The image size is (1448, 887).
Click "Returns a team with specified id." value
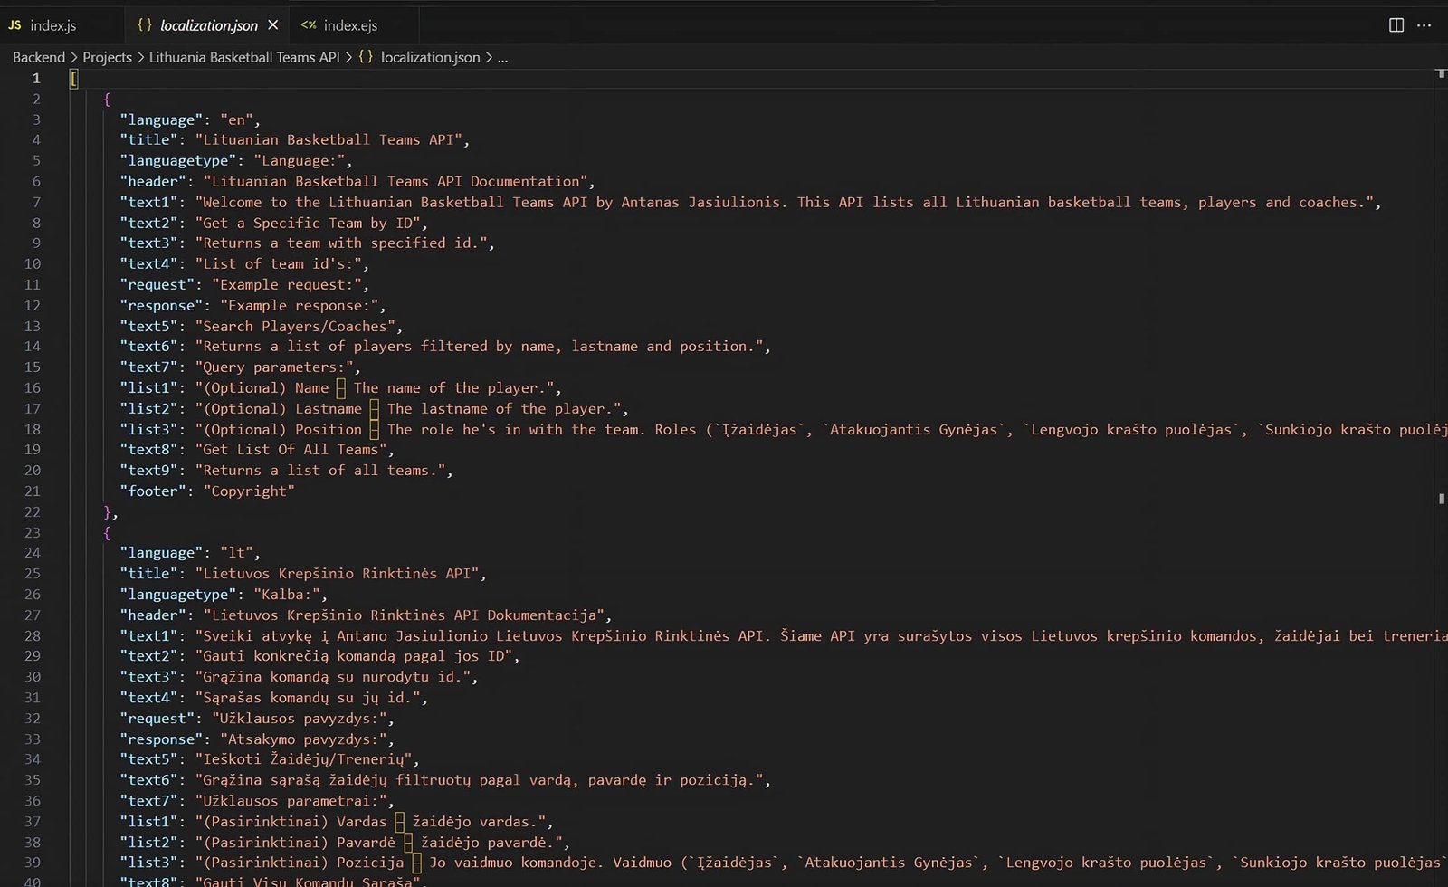point(341,243)
